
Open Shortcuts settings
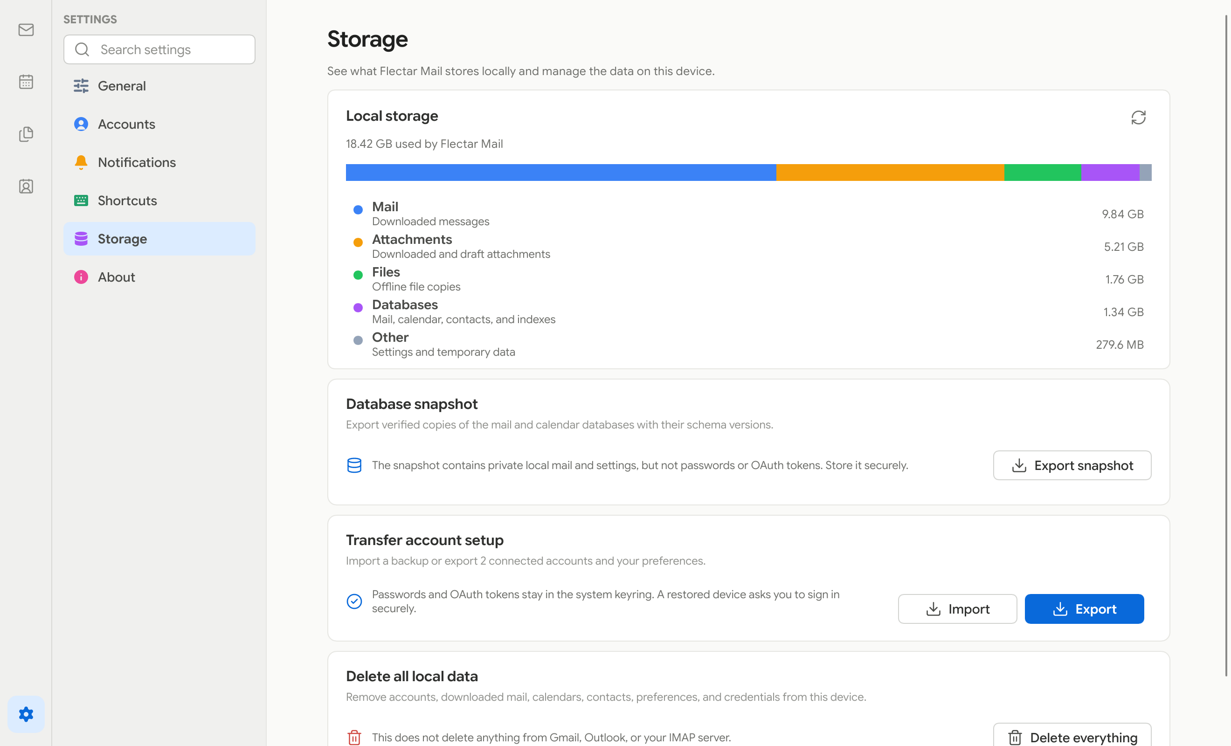tap(159, 200)
